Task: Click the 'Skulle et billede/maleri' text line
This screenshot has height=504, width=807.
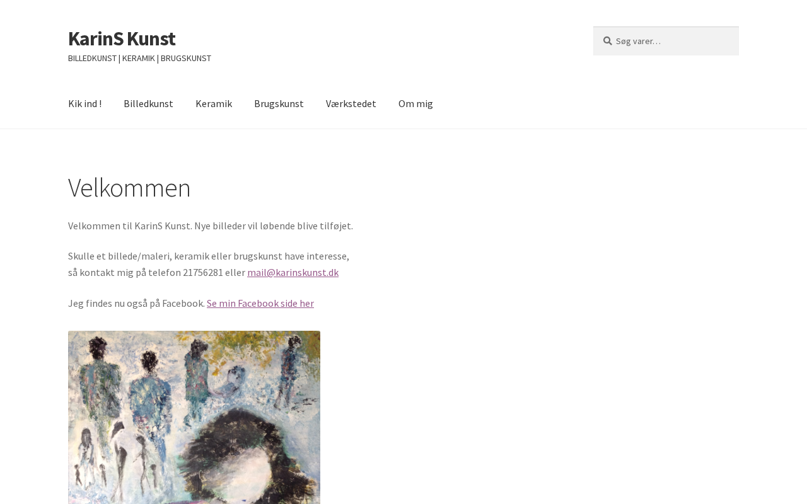Action: tap(209, 256)
